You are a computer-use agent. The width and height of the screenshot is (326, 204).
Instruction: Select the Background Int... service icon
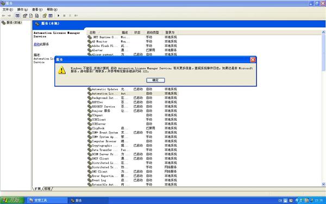pyautogui.click(x=90, y=98)
